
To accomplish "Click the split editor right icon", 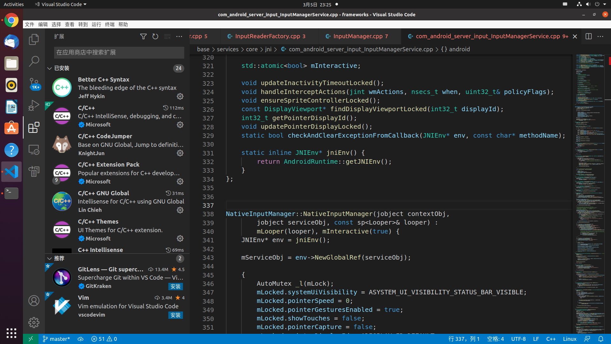I will point(588,36).
